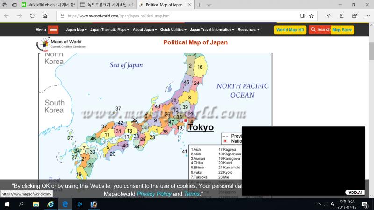Click the Add notes pen icon
The image size is (374, 210).
tap(342, 16)
